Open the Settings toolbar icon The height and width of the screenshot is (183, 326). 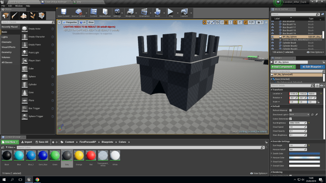point(117,12)
